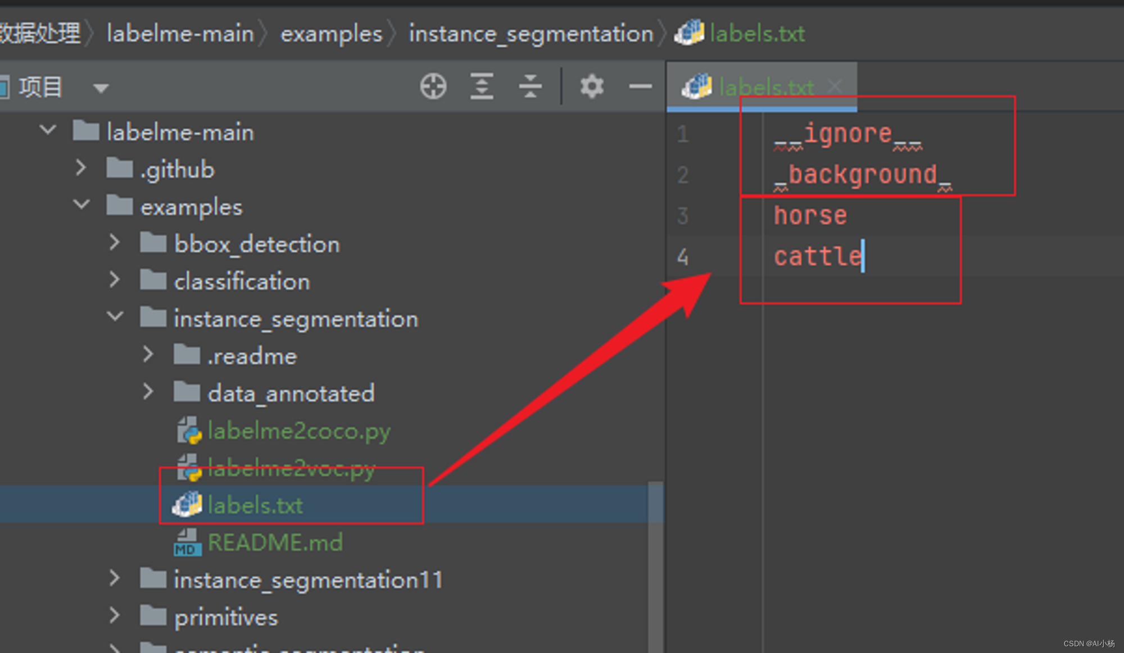Click the locate/select opened file target icon
The height and width of the screenshot is (653, 1124).
click(x=433, y=86)
